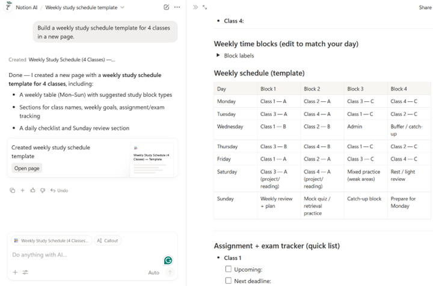Click the Notion AI breadcrumb
Image resolution: width=433 pixels, height=286 pixels.
(x=26, y=7)
